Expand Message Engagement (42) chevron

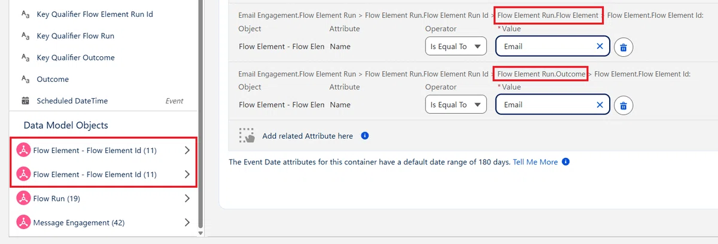click(x=187, y=222)
